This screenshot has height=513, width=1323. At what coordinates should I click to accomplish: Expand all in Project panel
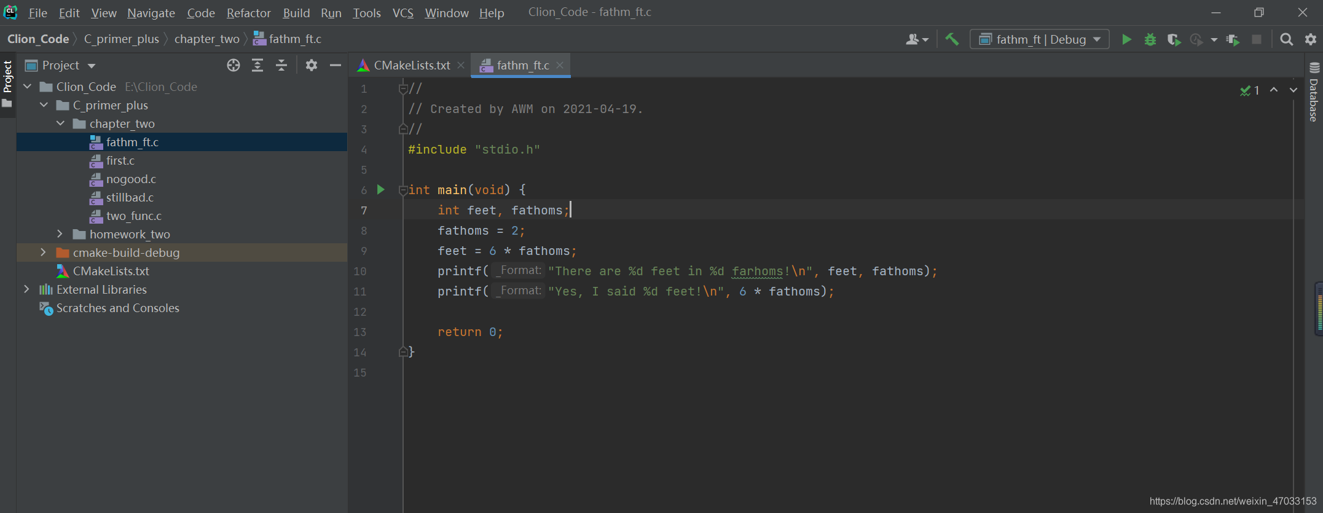[257, 65]
